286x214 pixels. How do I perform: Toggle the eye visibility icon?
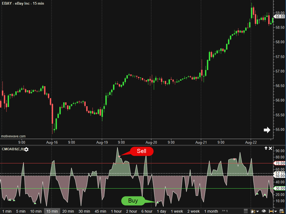click(264, 211)
